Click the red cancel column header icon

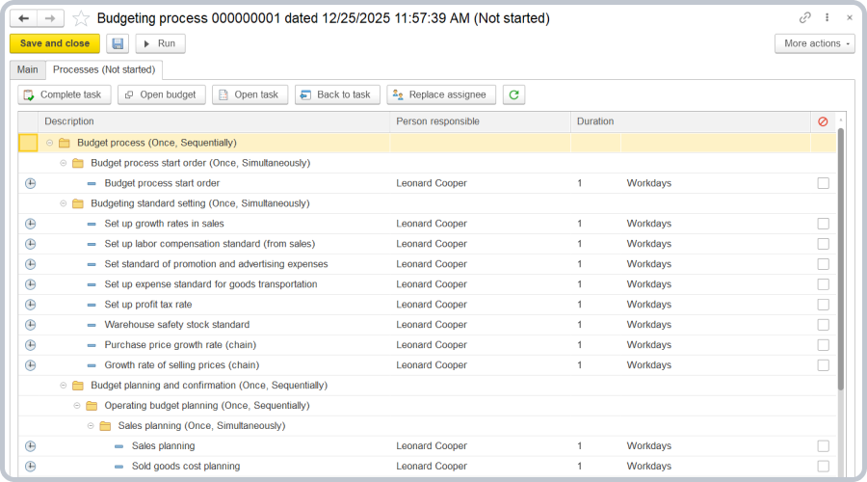[x=823, y=121]
